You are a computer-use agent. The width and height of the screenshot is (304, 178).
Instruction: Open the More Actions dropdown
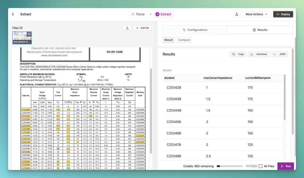(256, 14)
